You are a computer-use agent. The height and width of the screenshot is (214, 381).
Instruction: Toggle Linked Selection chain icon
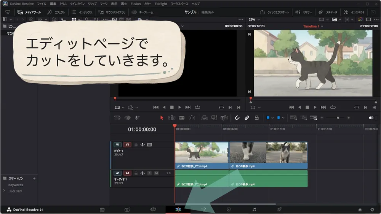[x=247, y=118]
